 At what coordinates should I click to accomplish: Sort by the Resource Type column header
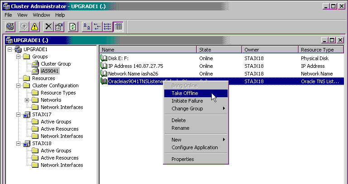click(321, 50)
